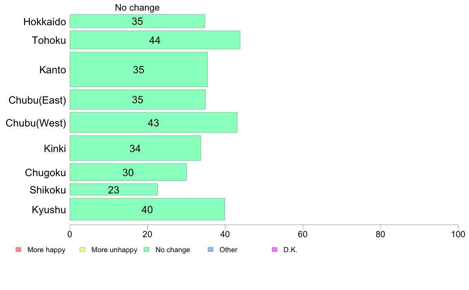
Task: Select the Hokkaido bar showing 35
Action: click(x=137, y=21)
